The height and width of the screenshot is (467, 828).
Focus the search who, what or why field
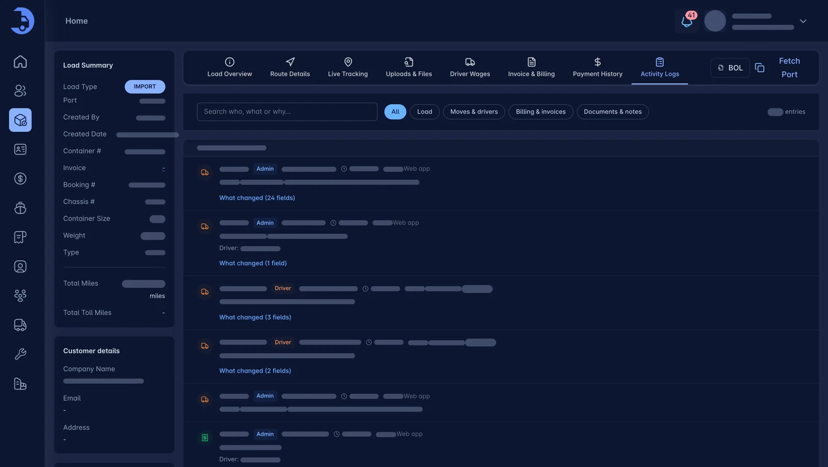287,112
